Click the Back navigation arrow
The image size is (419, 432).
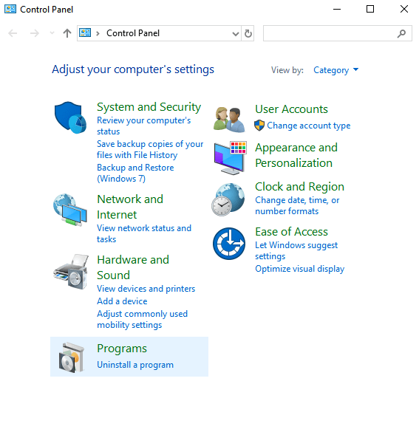[13, 33]
